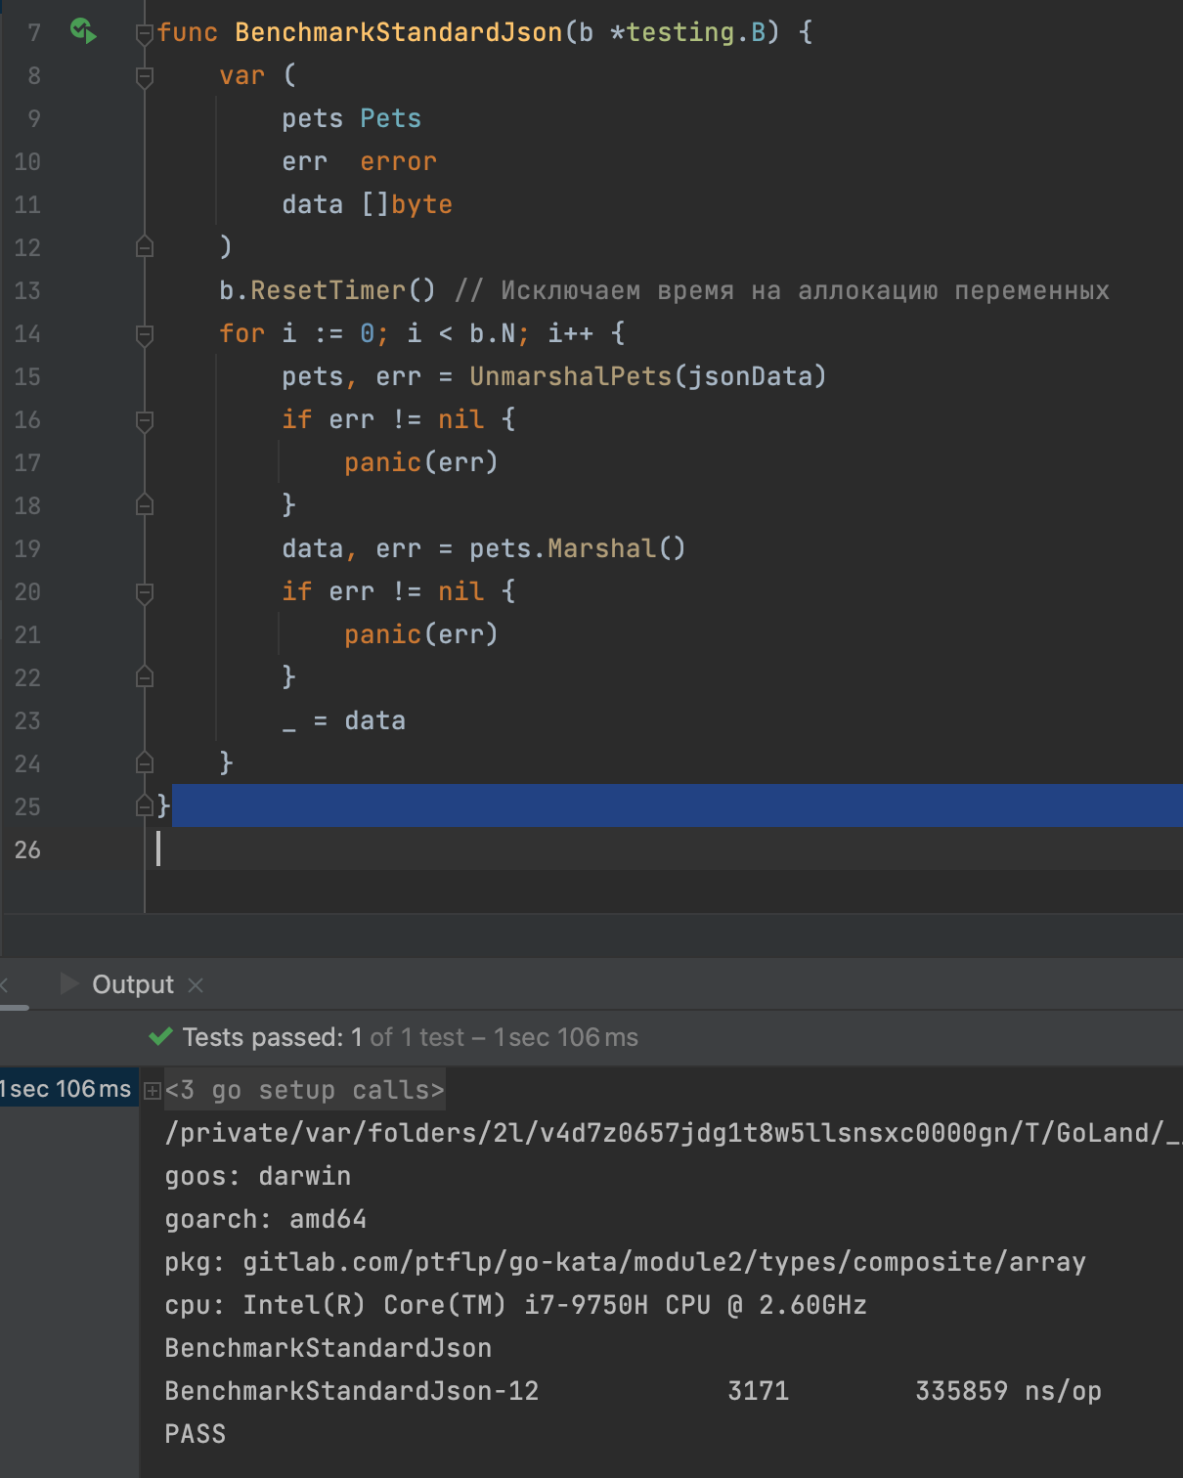Click the play icon beside Output
The height and width of the screenshot is (1478, 1183).
coord(69,983)
